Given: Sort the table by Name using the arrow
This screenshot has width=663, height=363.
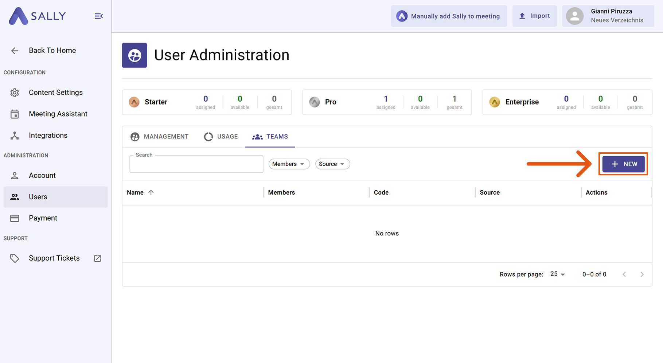Looking at the screenshot, I should click(151, 192).
